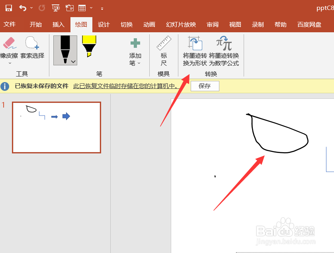Viewport: 334px width, 253px height.
Task: Open the 设计 tab
Action: [104, 25]
